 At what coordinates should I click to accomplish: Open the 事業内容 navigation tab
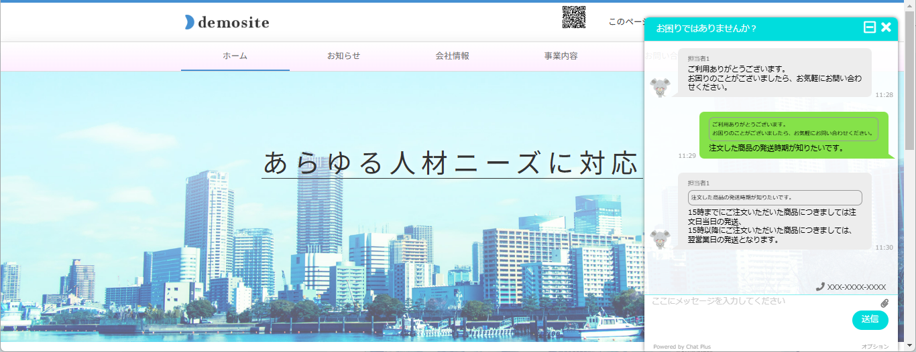561,56
